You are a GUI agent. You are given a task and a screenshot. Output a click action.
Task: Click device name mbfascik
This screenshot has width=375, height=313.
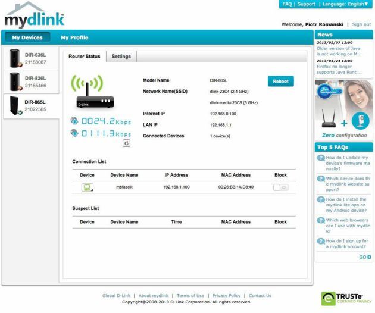tap(124, 187)
